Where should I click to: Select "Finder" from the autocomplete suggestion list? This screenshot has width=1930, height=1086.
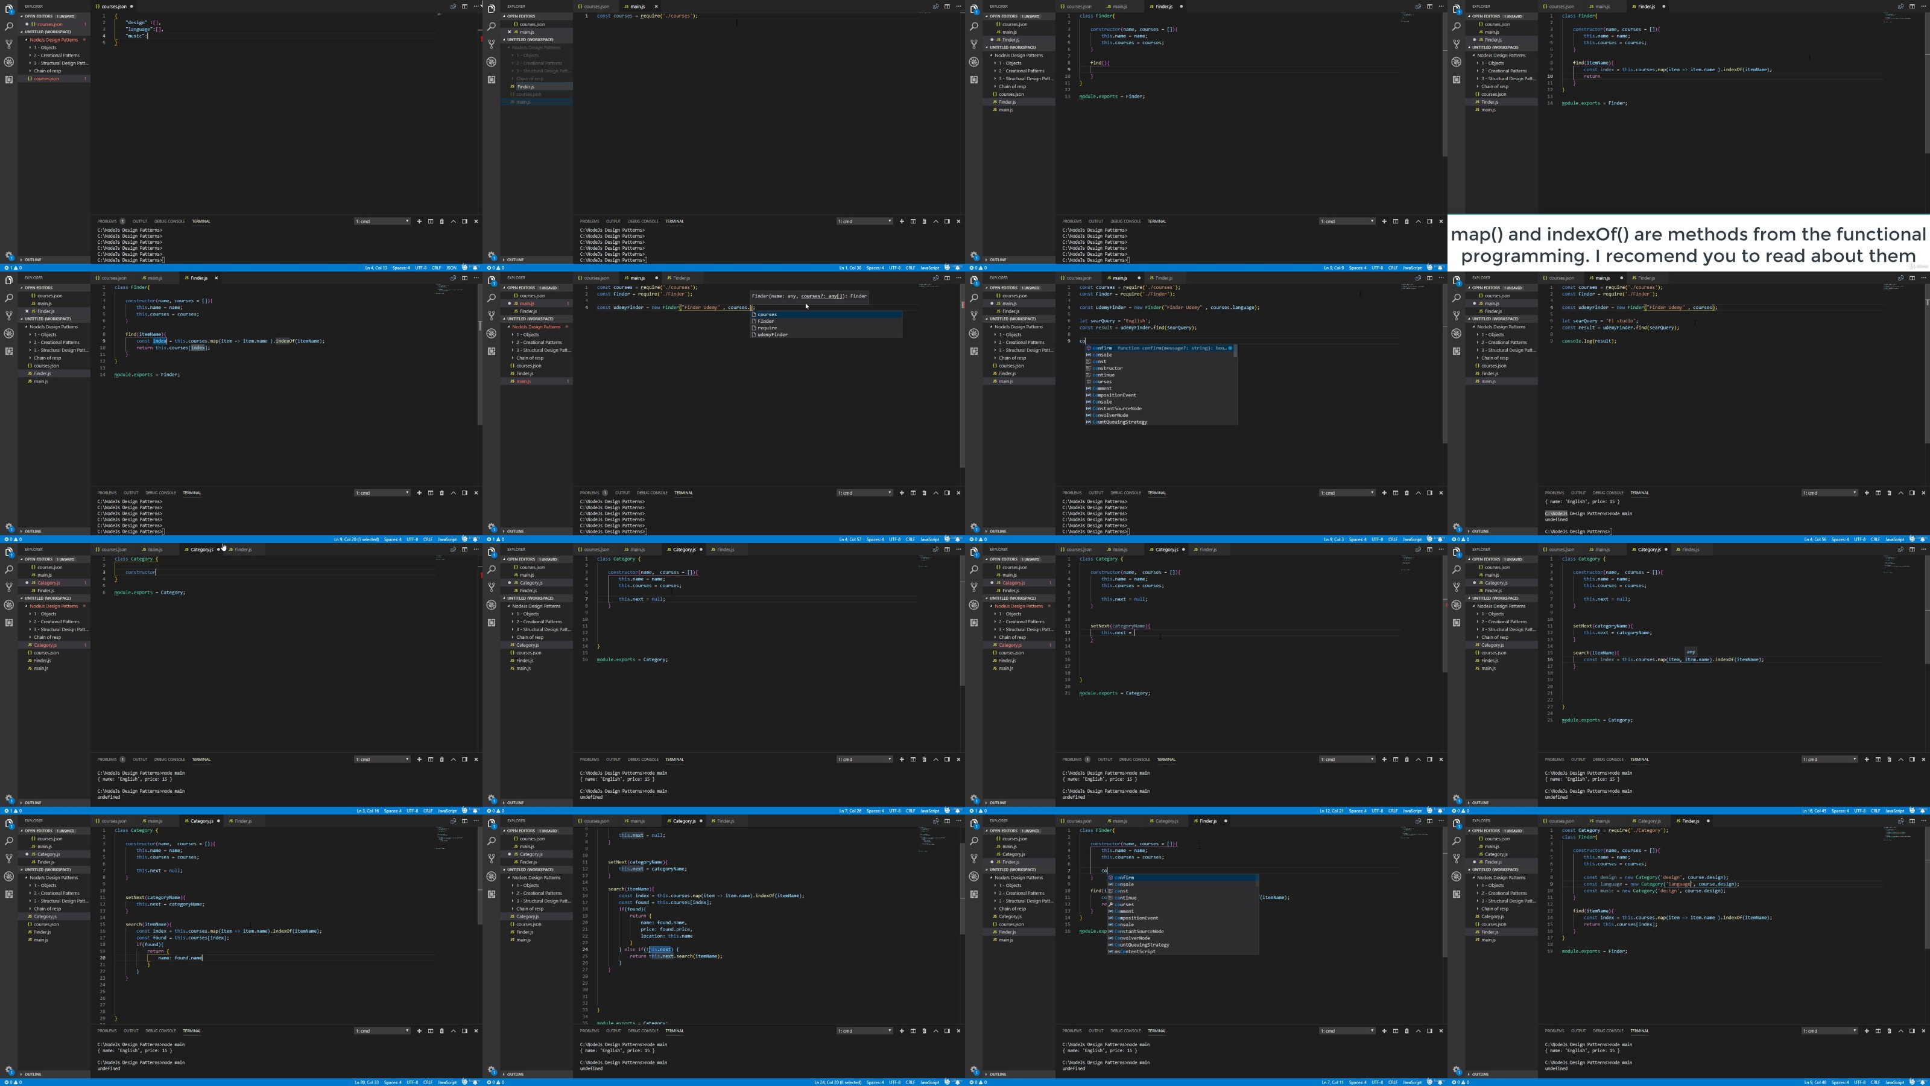765,321
